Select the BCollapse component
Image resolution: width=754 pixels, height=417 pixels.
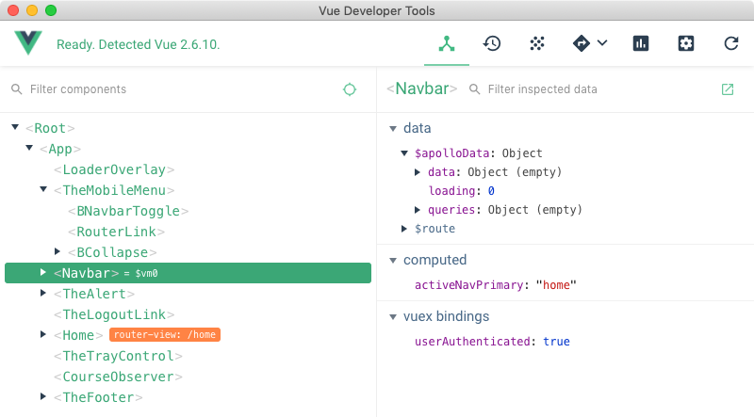pos(112,252)
